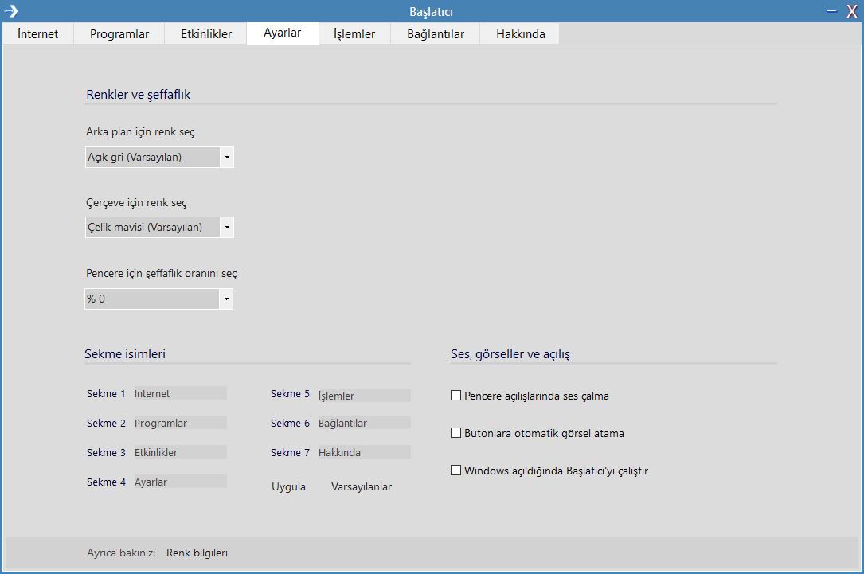
Task: Open the 'Renk bilgileri' link
Action: coord(197,553)
